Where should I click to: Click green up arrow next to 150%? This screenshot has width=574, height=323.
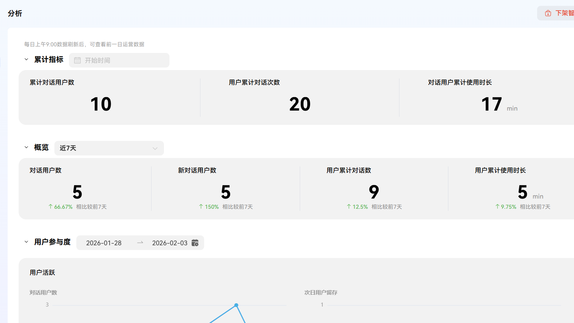(x=201, y=207)
